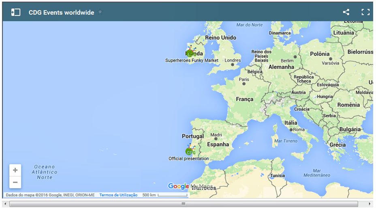Click the Official presentation event label
Viewport: 376px width, 209px height.
point(190,159)
